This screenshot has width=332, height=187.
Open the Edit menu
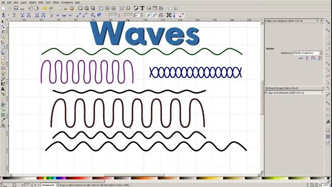(x=9, y=2)
